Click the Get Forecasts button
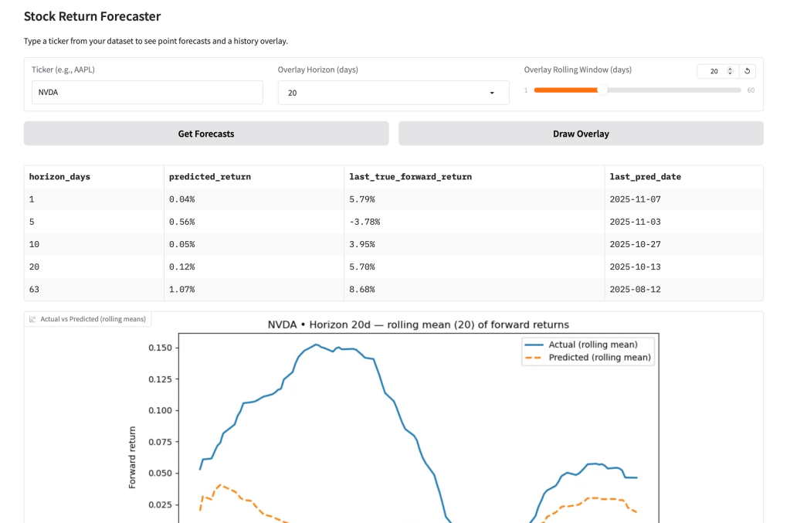This screenshot has width=790, height=523. 206,134
